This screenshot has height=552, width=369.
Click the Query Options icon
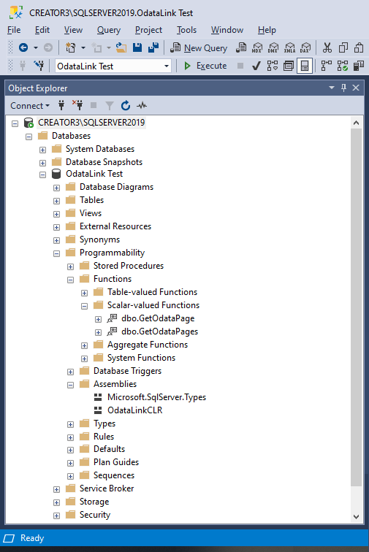(x=289, y=66)
